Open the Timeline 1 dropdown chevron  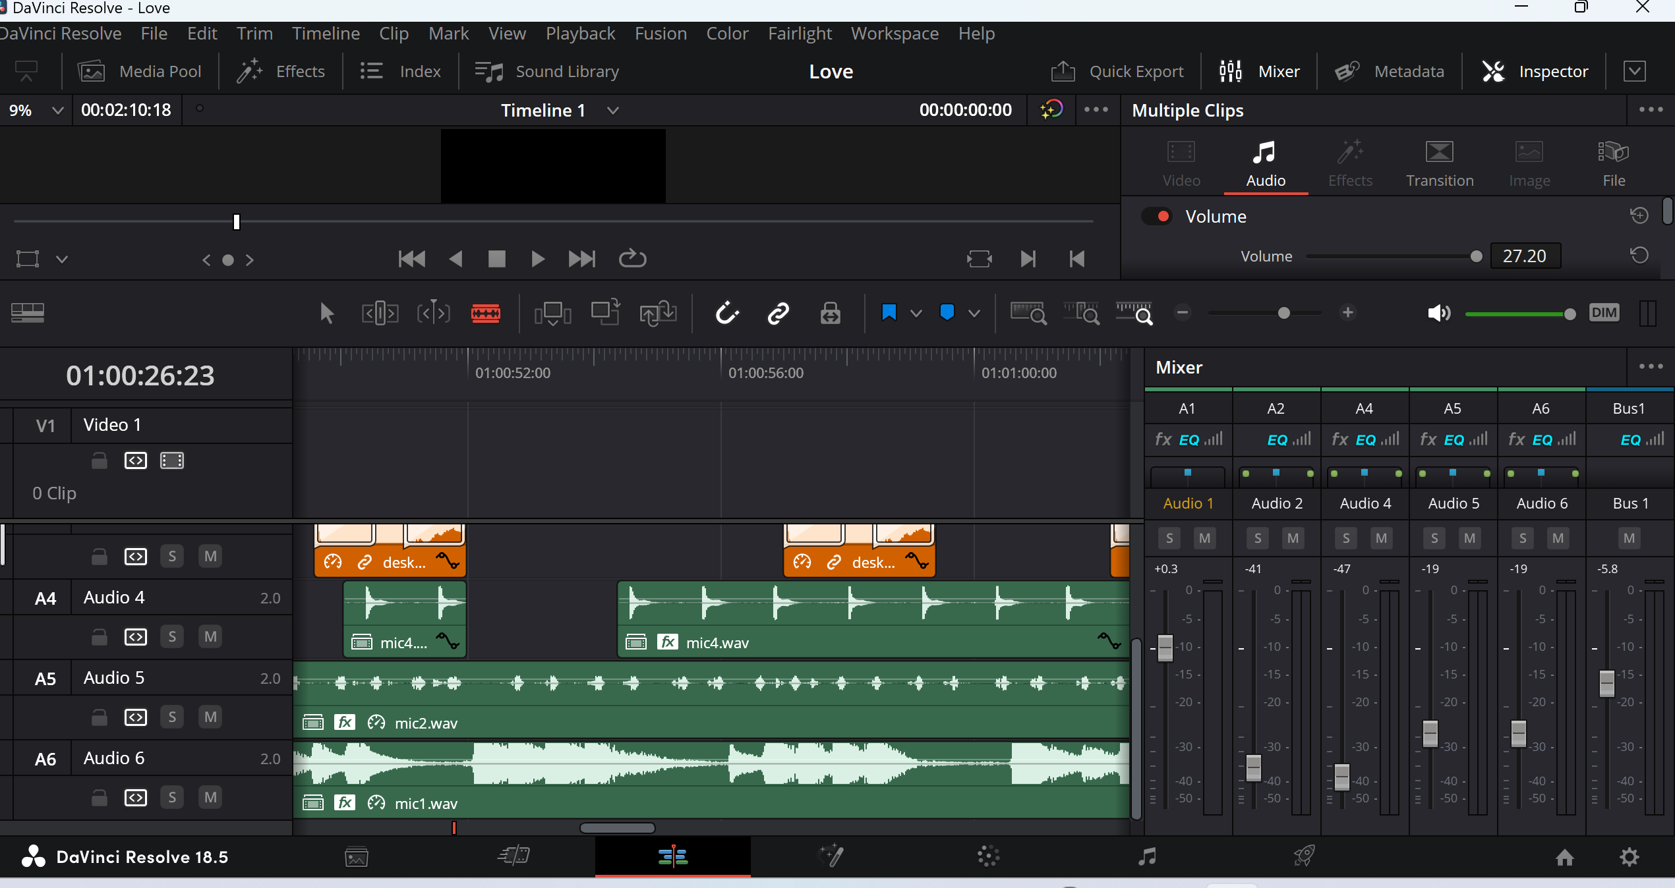613,111
